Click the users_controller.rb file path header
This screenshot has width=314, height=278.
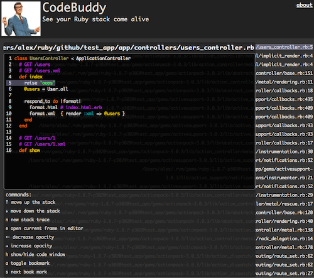129,48
